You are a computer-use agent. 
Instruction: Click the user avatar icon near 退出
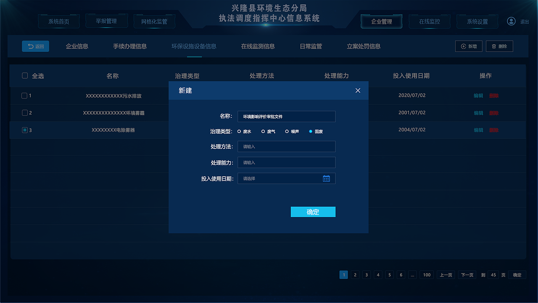[511, 21]
